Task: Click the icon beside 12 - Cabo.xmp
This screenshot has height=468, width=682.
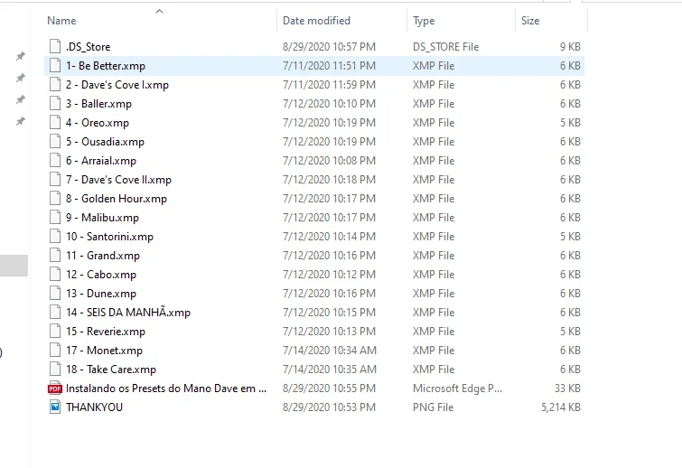Action: [x=55, y=274]
